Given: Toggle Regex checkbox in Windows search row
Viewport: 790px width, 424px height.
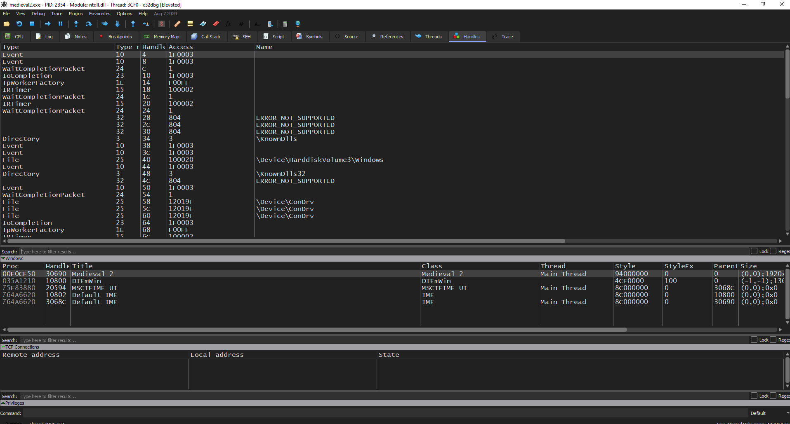Looking at the screenshot, I should (x=773, y=340).
